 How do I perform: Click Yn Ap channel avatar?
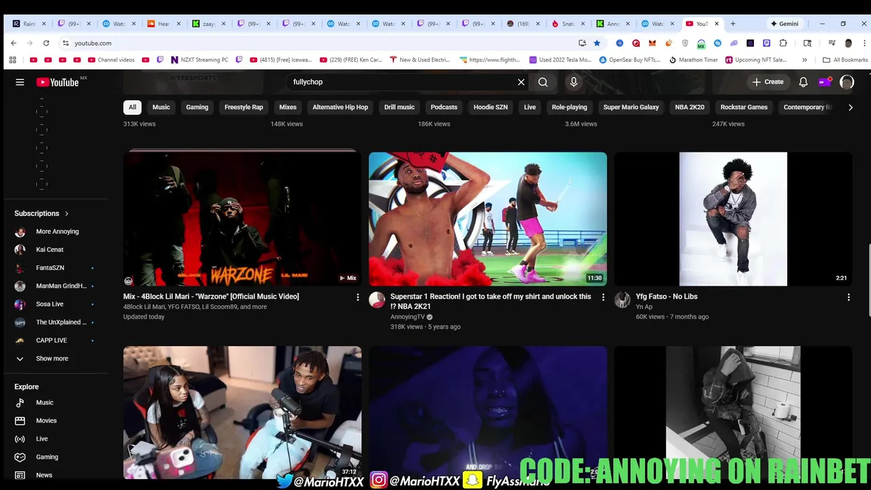pyautogui.click(x=622, y=300)
